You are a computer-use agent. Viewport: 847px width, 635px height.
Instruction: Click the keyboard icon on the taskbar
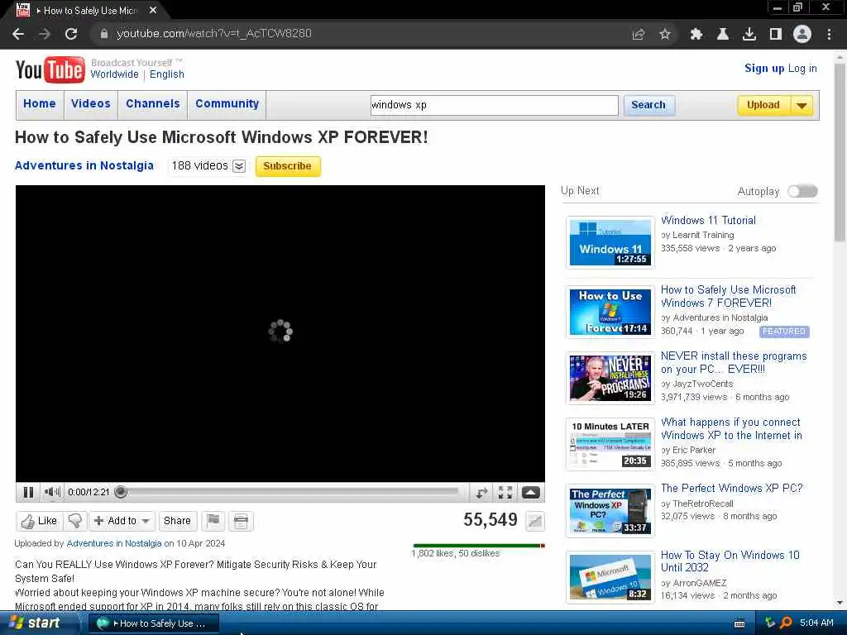[x=739, y=623]
